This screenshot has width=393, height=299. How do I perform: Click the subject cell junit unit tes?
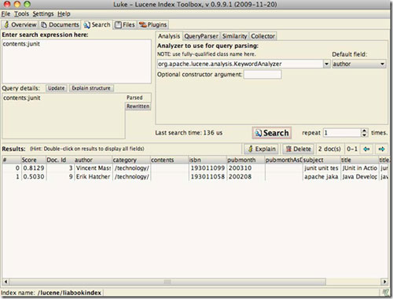[x=321, y=168]
